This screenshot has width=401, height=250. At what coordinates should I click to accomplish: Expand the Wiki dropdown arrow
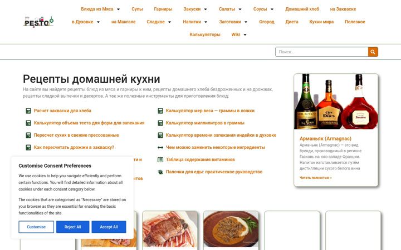pos(245,34)
